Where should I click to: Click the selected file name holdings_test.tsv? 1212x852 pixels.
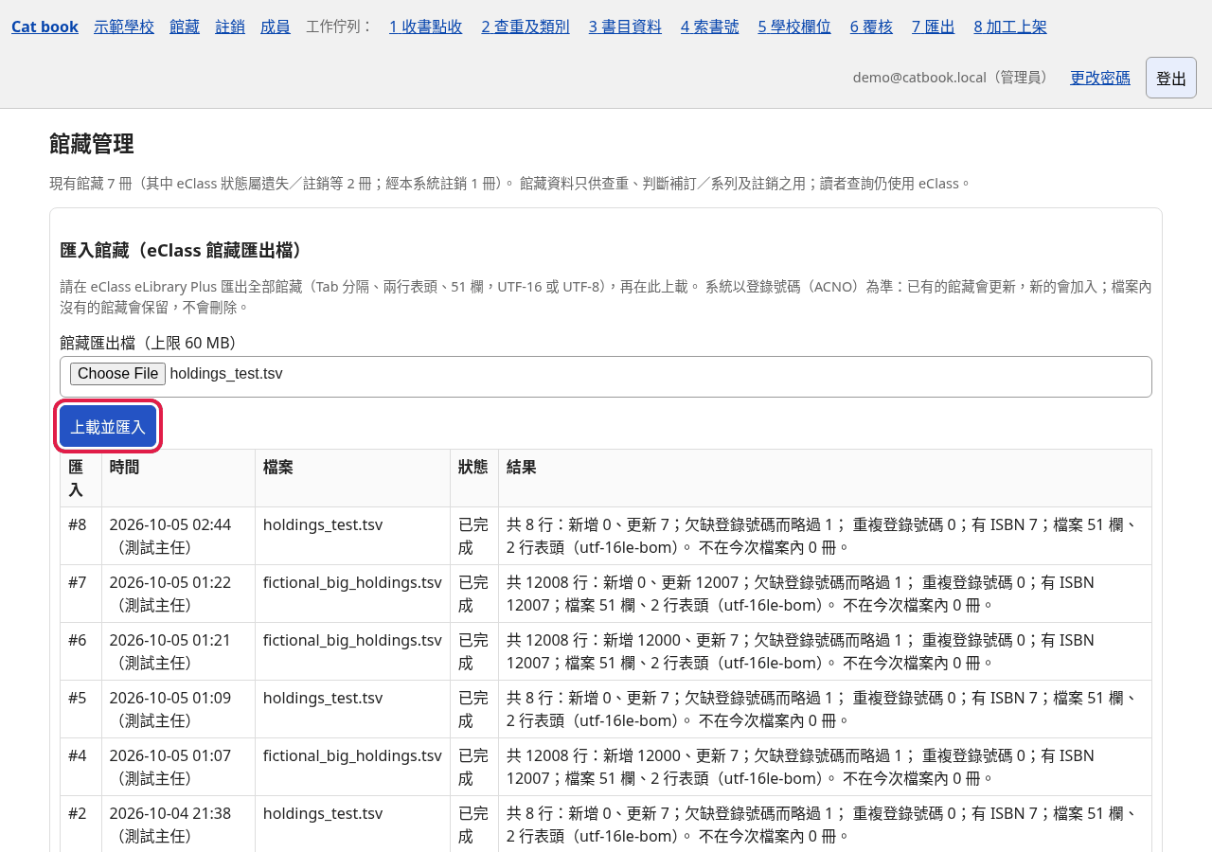tap(226, 374)
